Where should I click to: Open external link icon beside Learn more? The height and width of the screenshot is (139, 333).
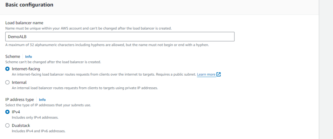(219, 74)
